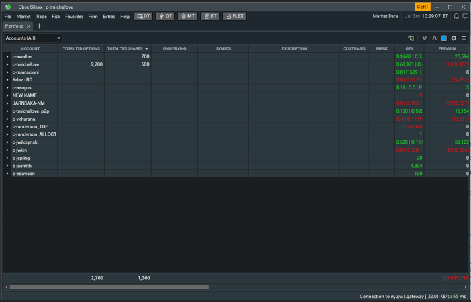
Task: Click the notifications bell icon
Action: (456, 16)
